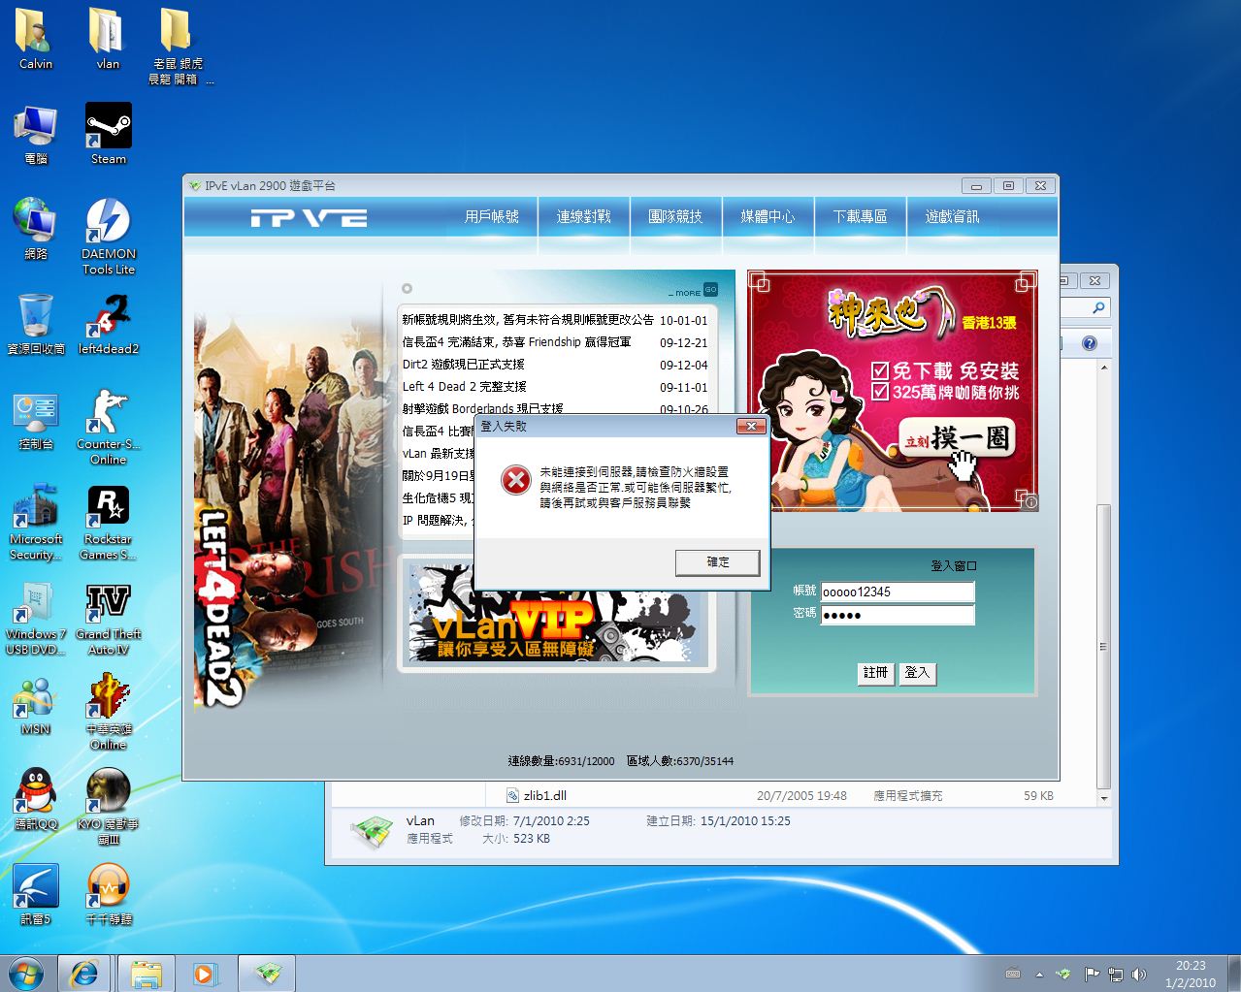Open DAEMON Tools Lite desktop icon
The height and width of the screenshot is (992, 1241).
108,223
